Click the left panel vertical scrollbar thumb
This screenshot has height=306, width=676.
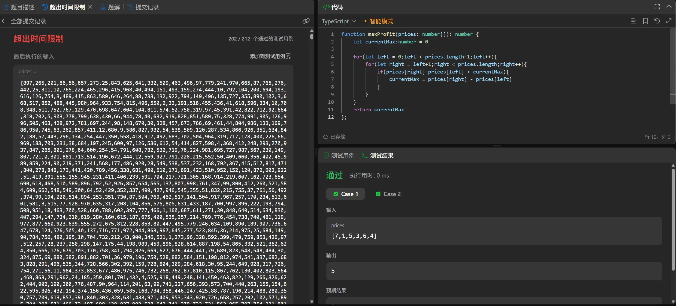pyautogui.click(x=312, y=36)
